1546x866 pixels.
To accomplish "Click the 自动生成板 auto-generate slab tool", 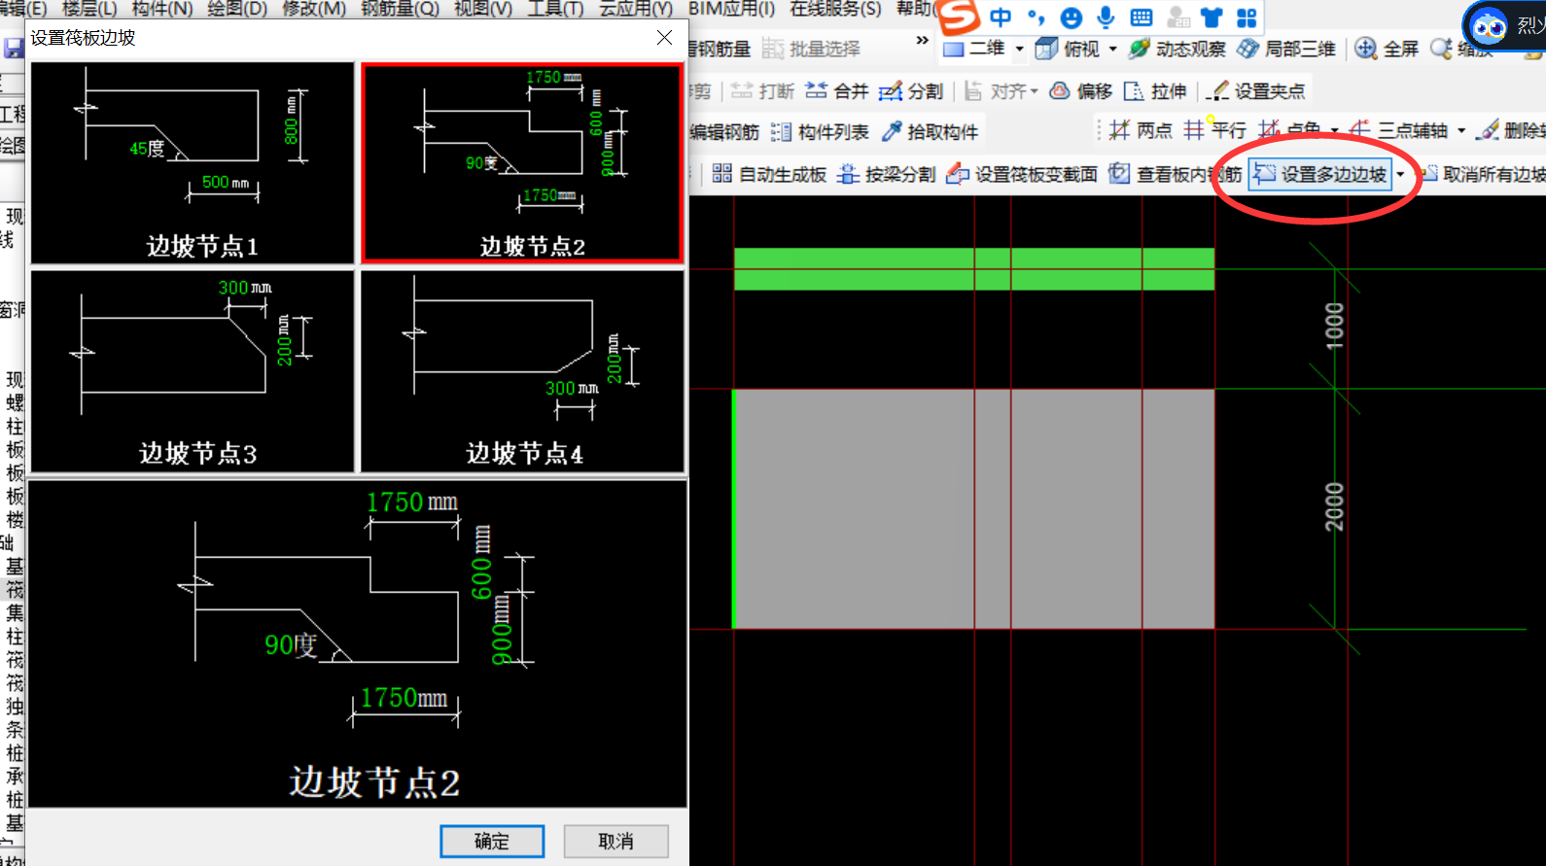I will pos(769,174).
